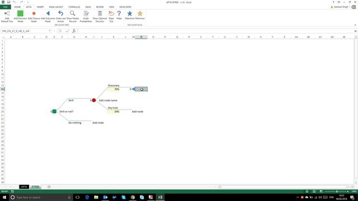Switch to Normal view in status bar
Screen dimensions: 358x201
(x=307, y=192)
